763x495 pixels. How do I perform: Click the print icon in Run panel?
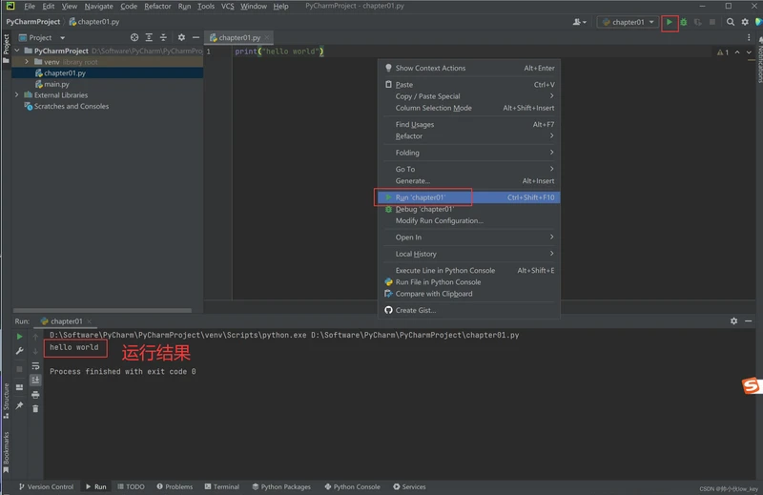coord(35,395)
